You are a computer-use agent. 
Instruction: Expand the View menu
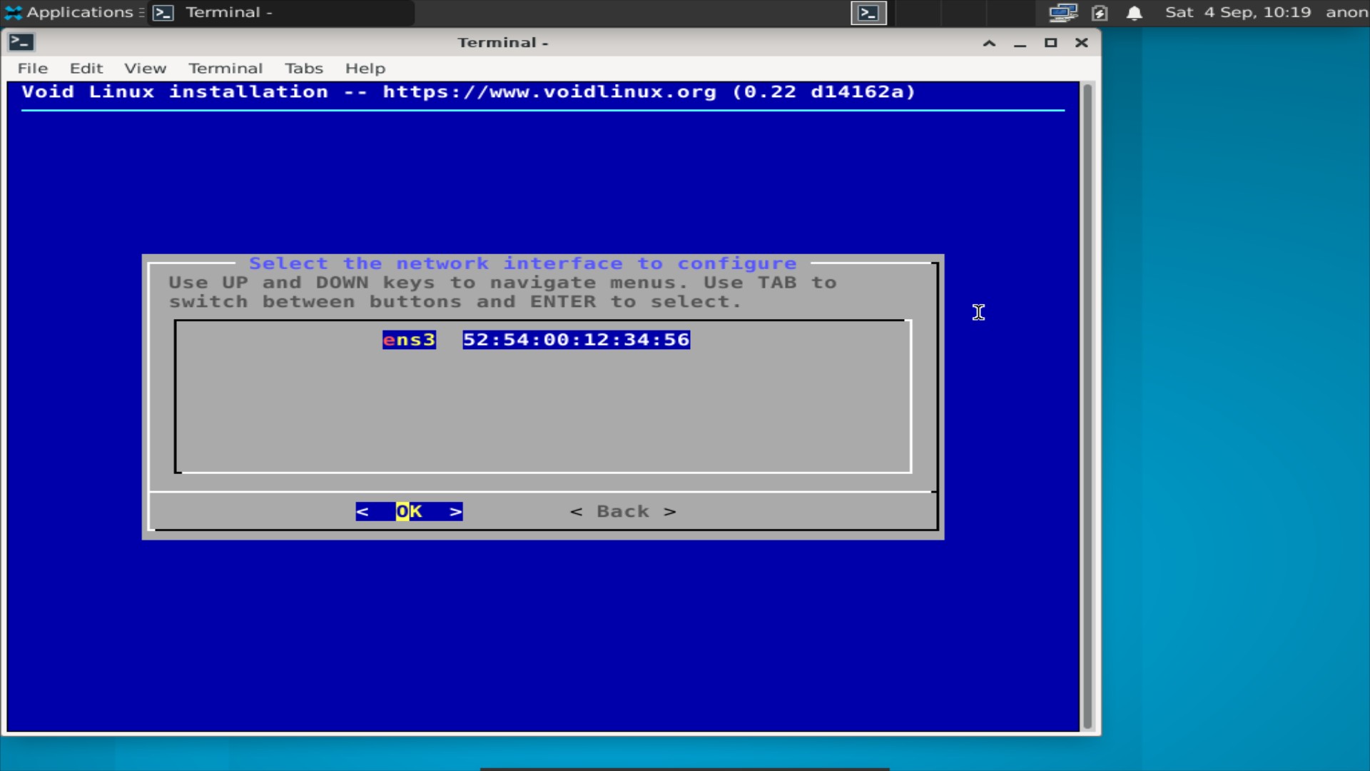pyautogui.click(x=145, y=68)
